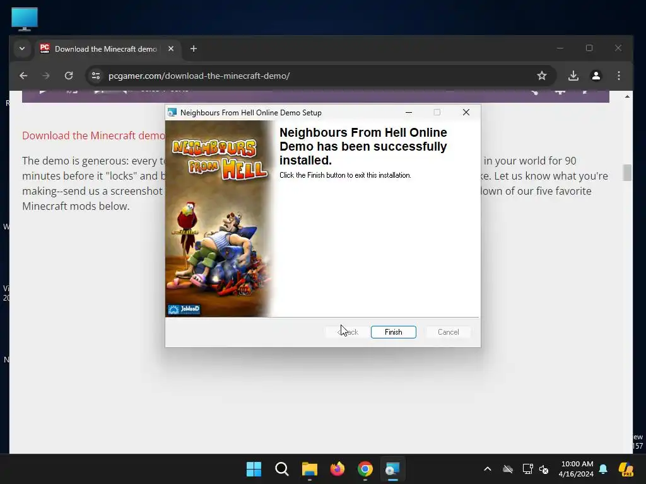Click the Download the Minecraft demo link

[93, 135]
